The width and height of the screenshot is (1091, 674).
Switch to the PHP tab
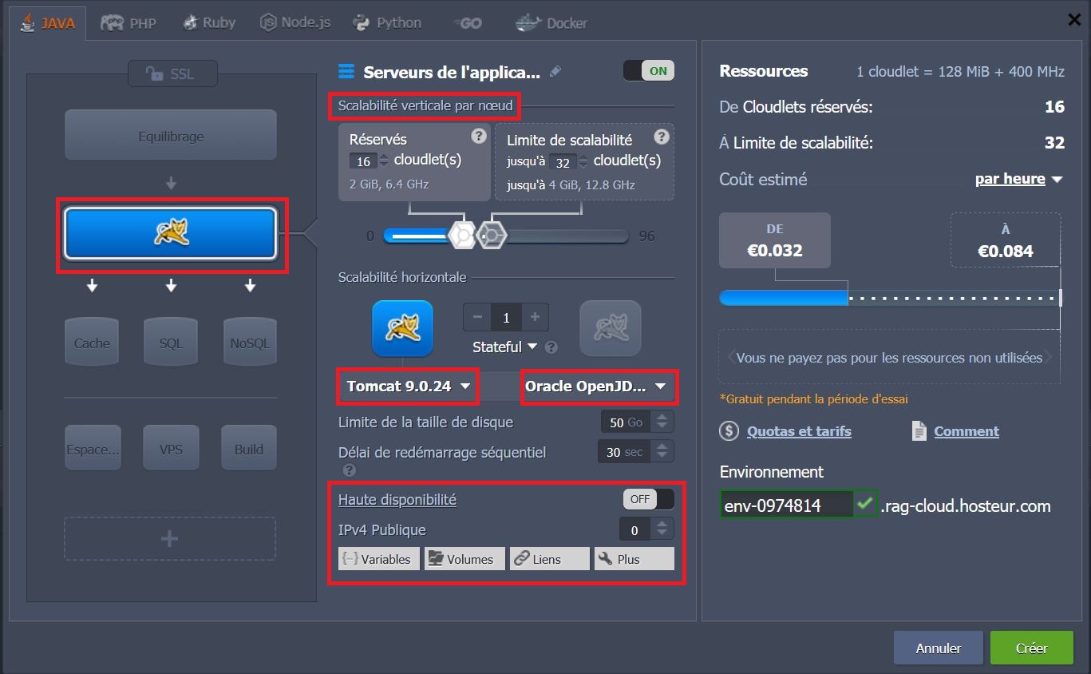click(128, 22)
